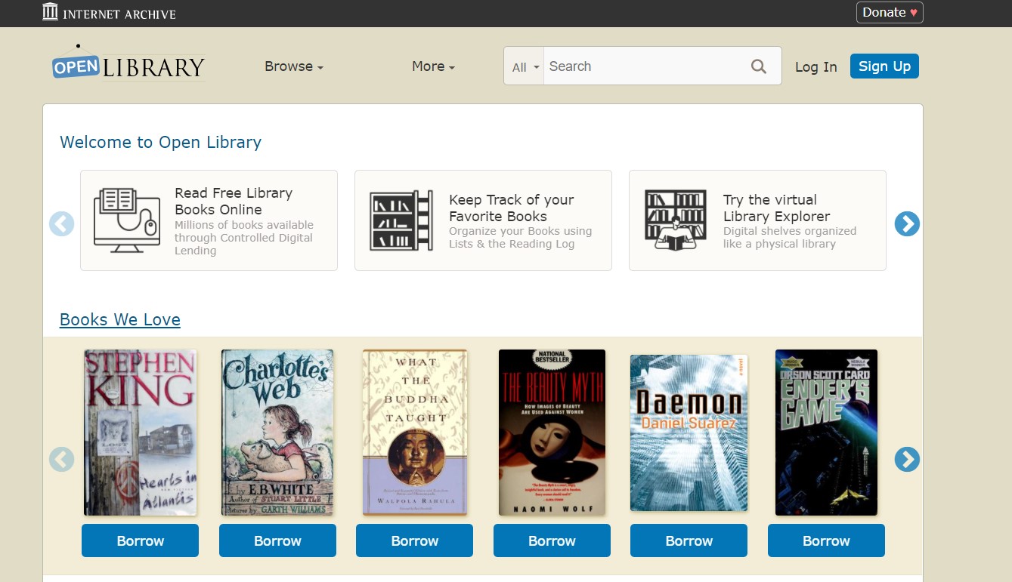1012x582 pixels.
Task: Open the Internet Archive text link
Action: click(x=119, y=14)
